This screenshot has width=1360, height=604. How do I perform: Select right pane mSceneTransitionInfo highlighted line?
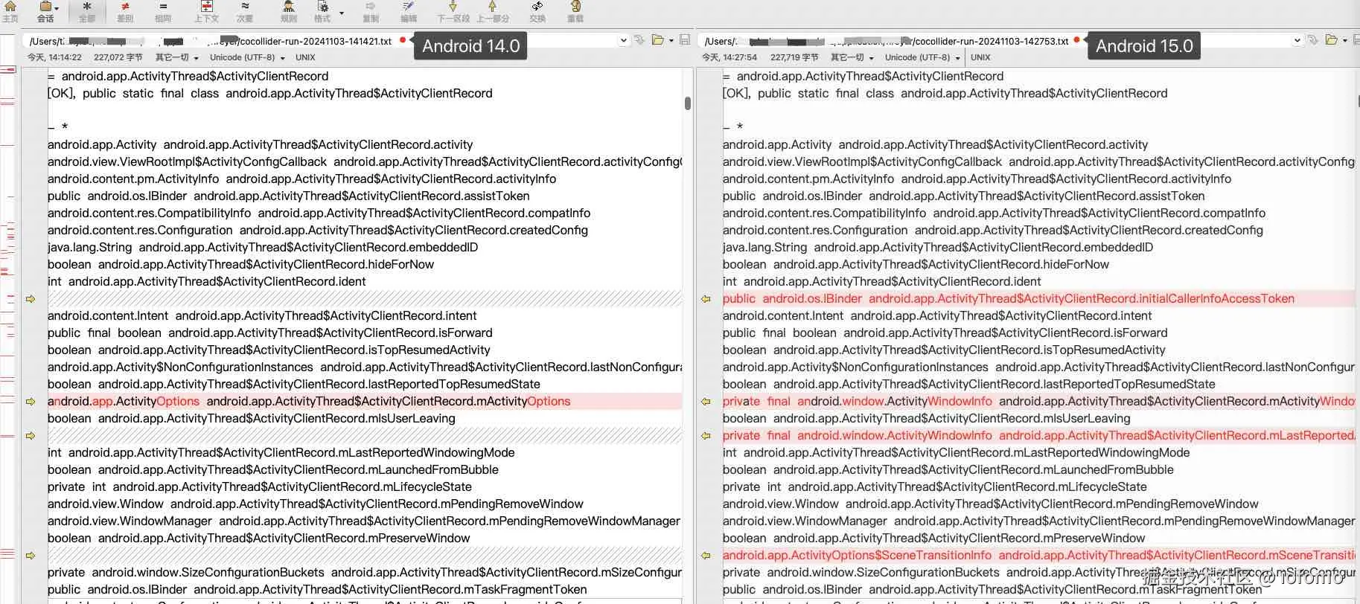(1038, 556)
